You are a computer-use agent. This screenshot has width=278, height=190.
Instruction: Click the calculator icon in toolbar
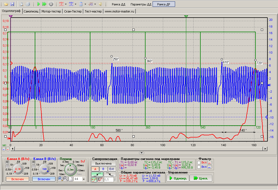click(81, 4)
